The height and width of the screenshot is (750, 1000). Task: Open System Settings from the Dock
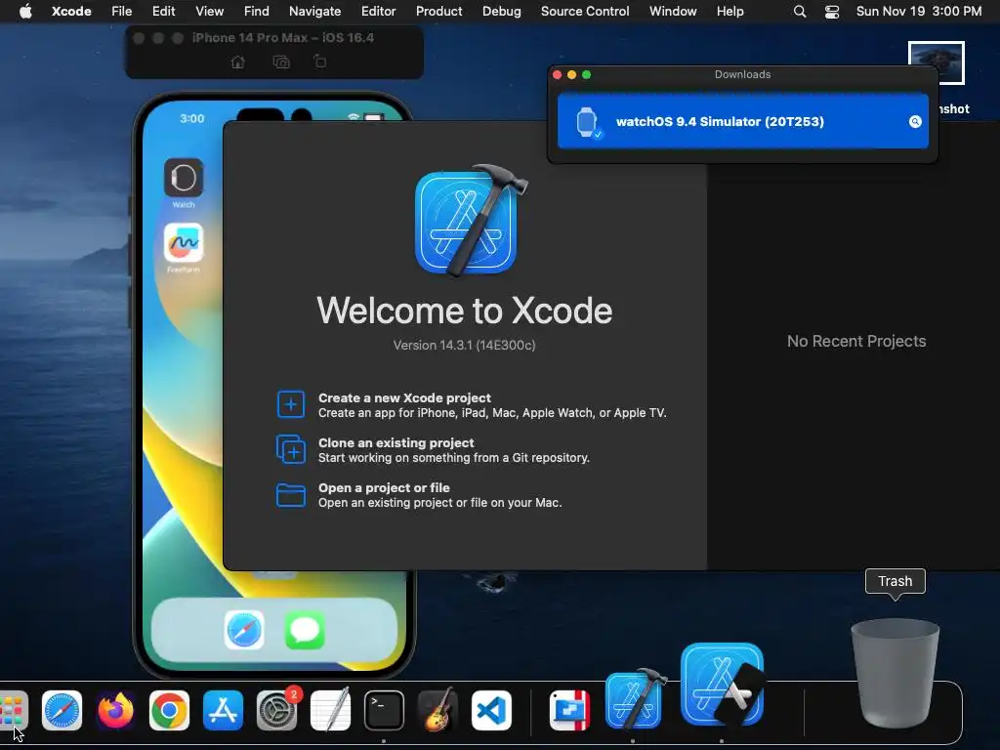point(276,710)
